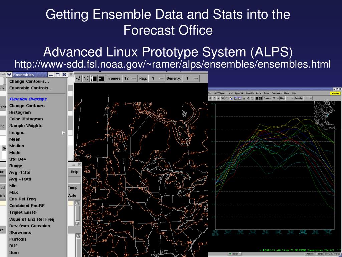Choose the Median overlay

[x=17, y=146]
